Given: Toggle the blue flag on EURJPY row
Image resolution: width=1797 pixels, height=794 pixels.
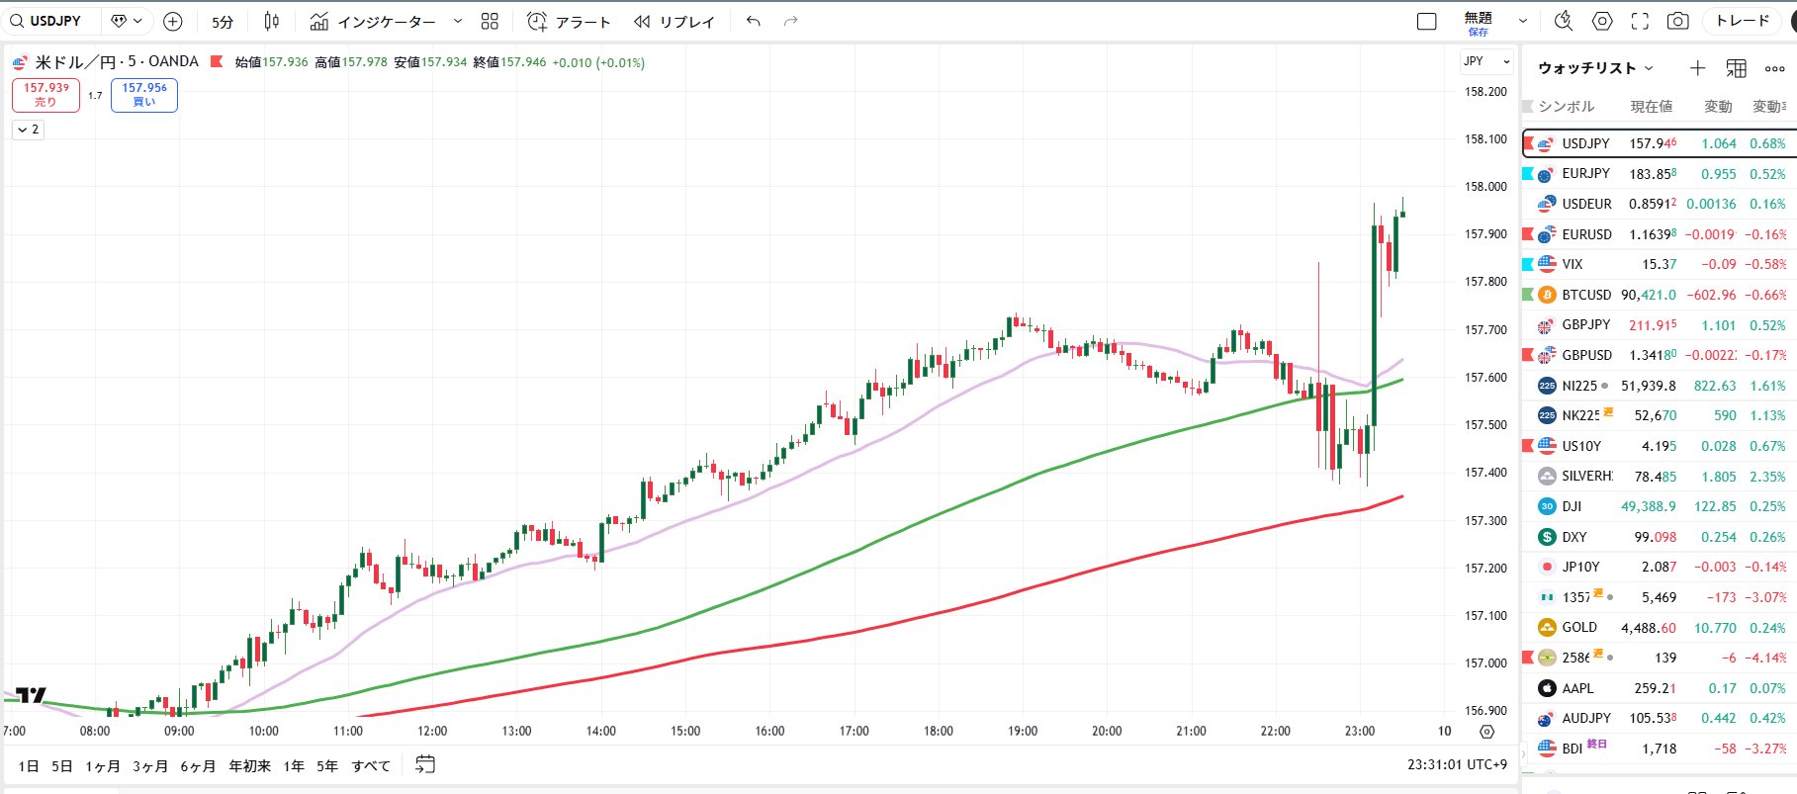Looking at the screenshot, I should click(x=1528, y=173).
